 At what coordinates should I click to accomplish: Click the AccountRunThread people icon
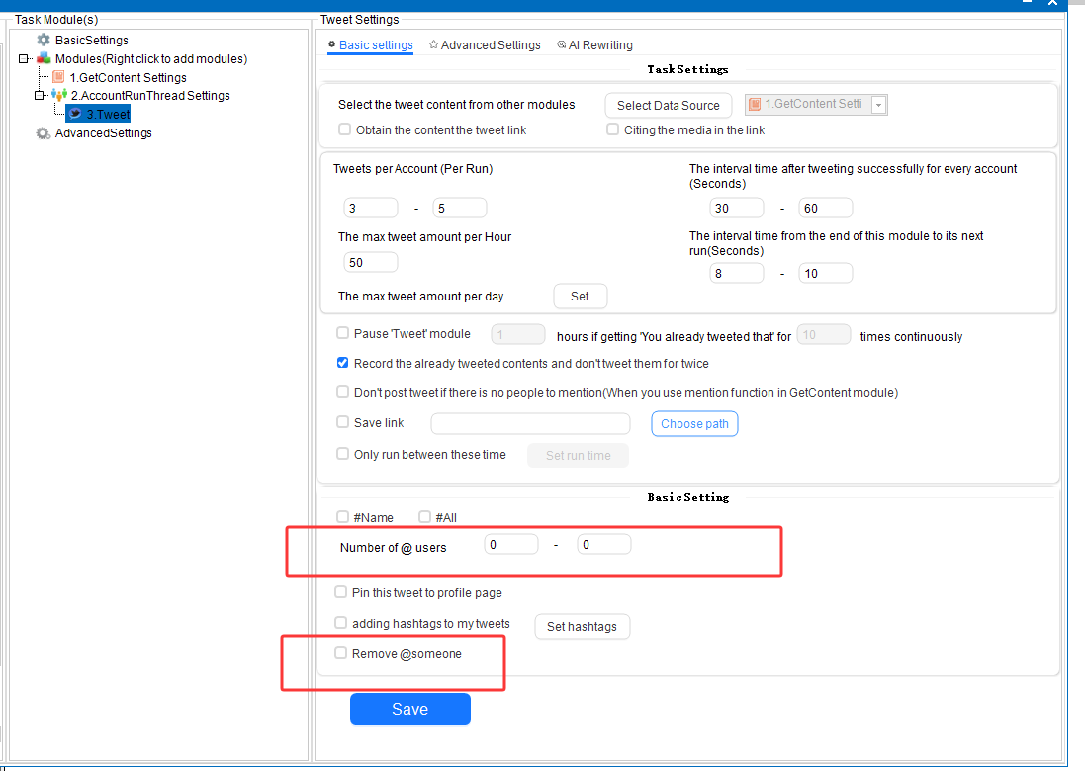click(x=59, y=95)
